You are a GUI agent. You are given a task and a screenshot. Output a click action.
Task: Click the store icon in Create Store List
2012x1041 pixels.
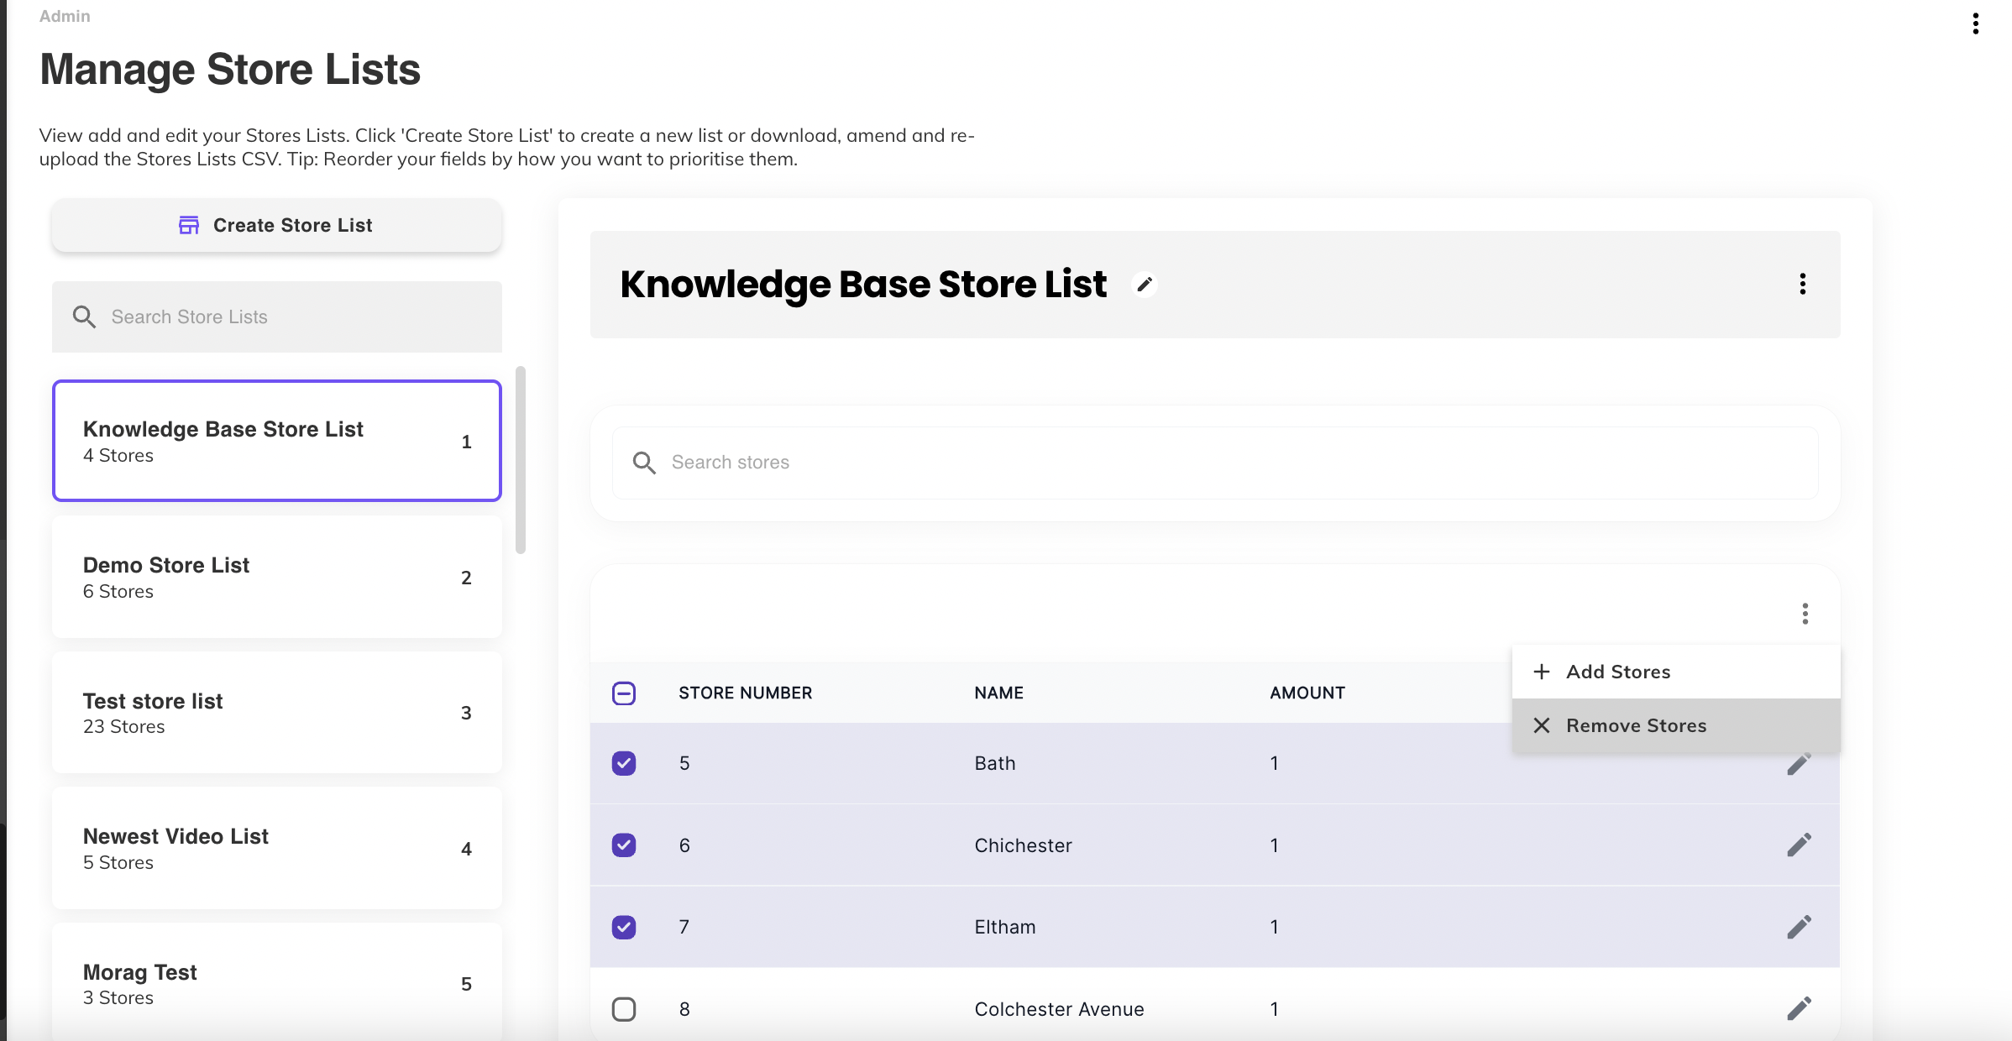[189, 225]
